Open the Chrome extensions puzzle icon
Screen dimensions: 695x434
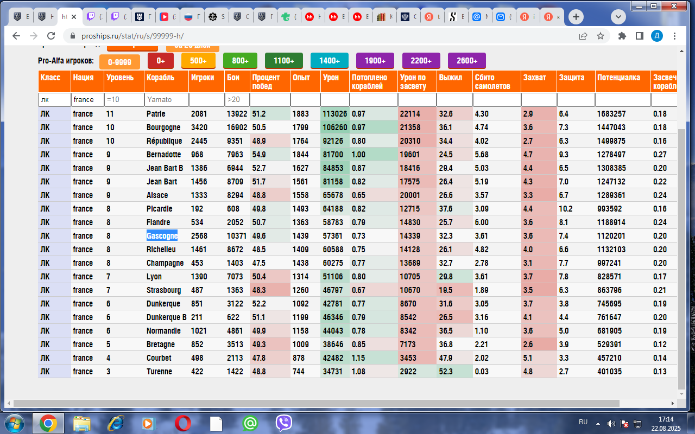(622, 36)
